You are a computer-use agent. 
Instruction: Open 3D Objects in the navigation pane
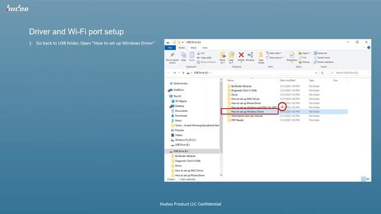coord(179,101)
